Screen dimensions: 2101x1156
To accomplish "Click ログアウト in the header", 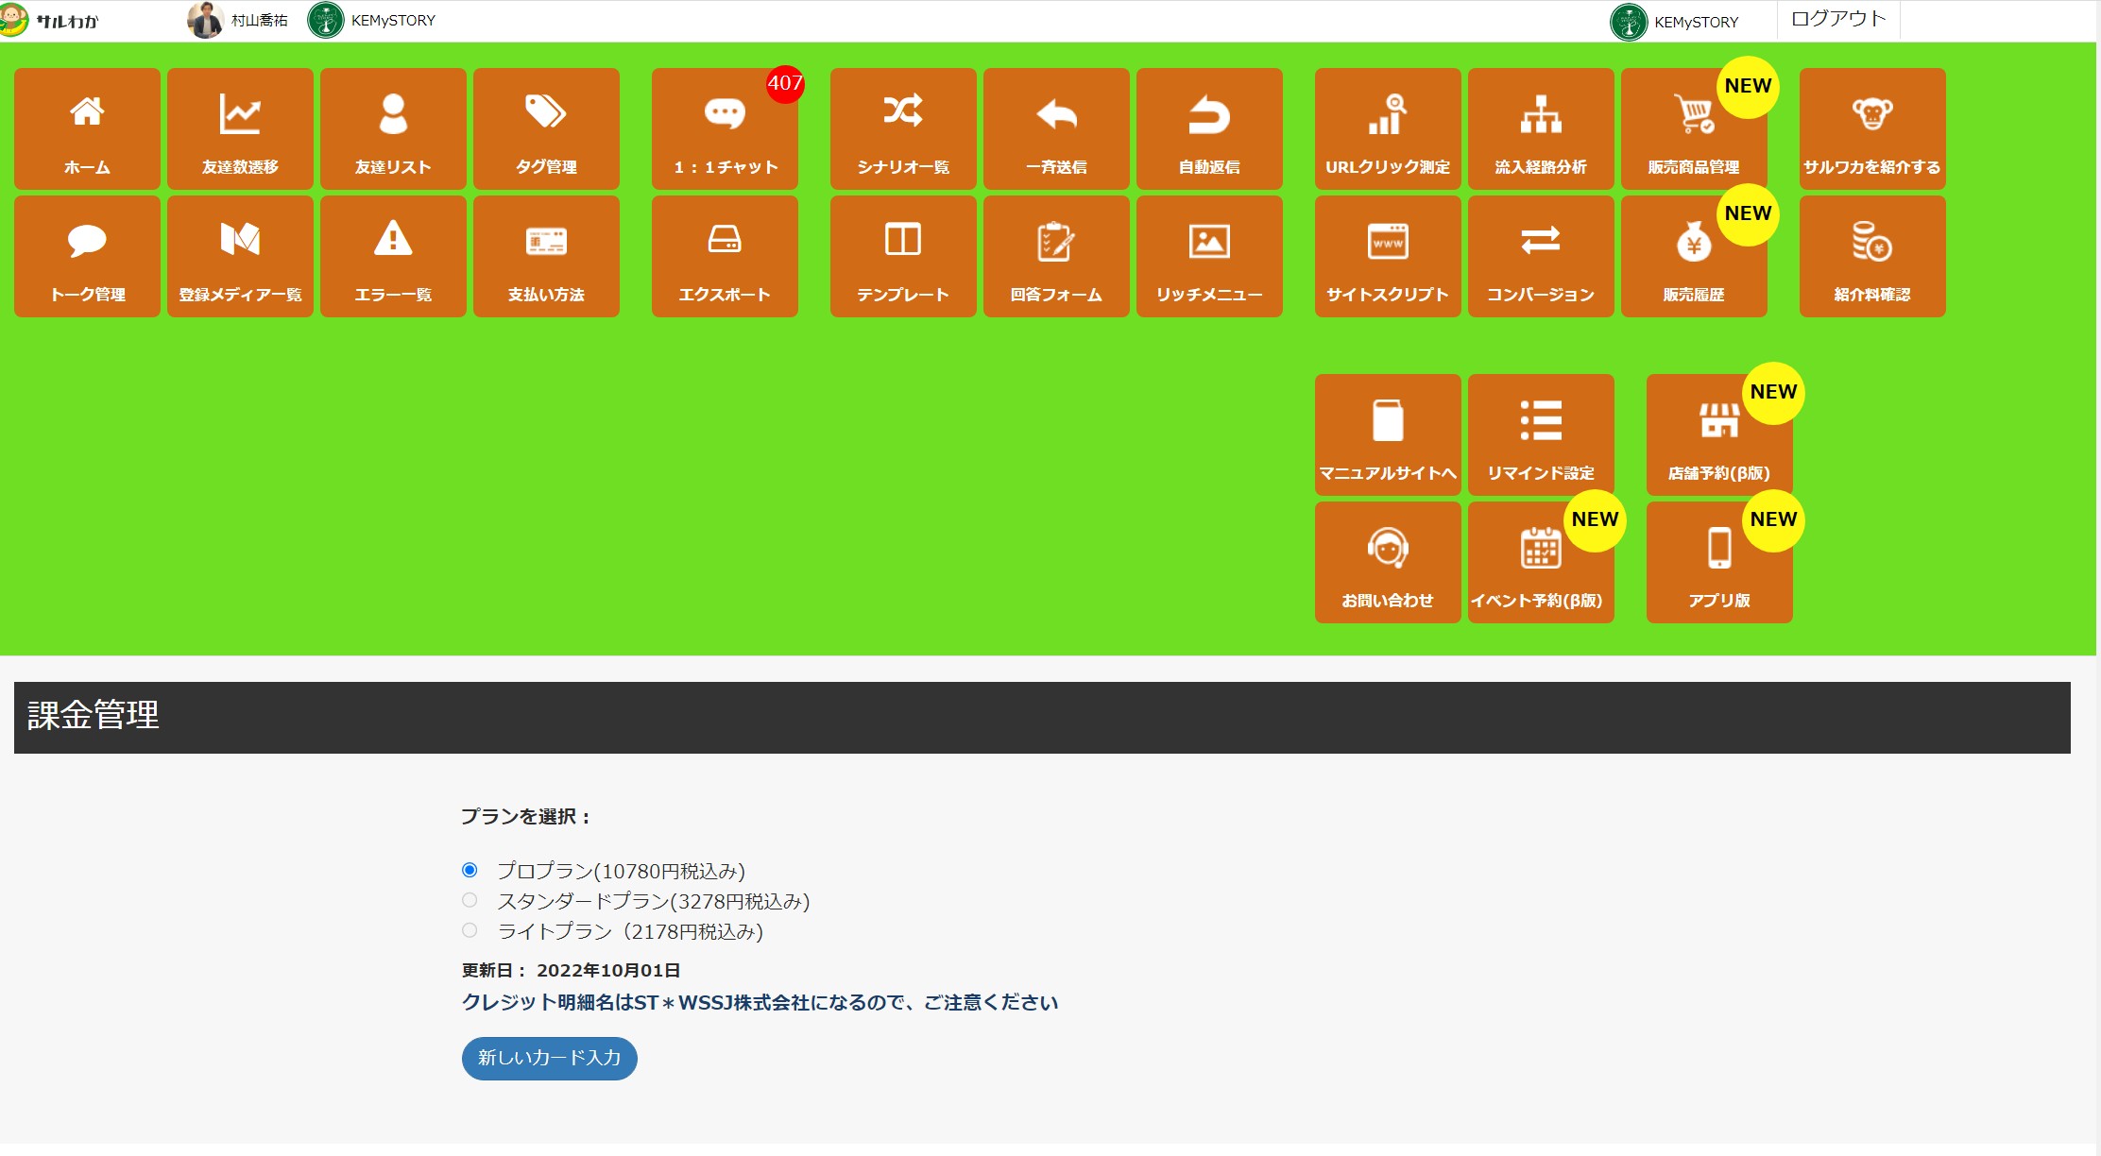I will pos(1837,19).
